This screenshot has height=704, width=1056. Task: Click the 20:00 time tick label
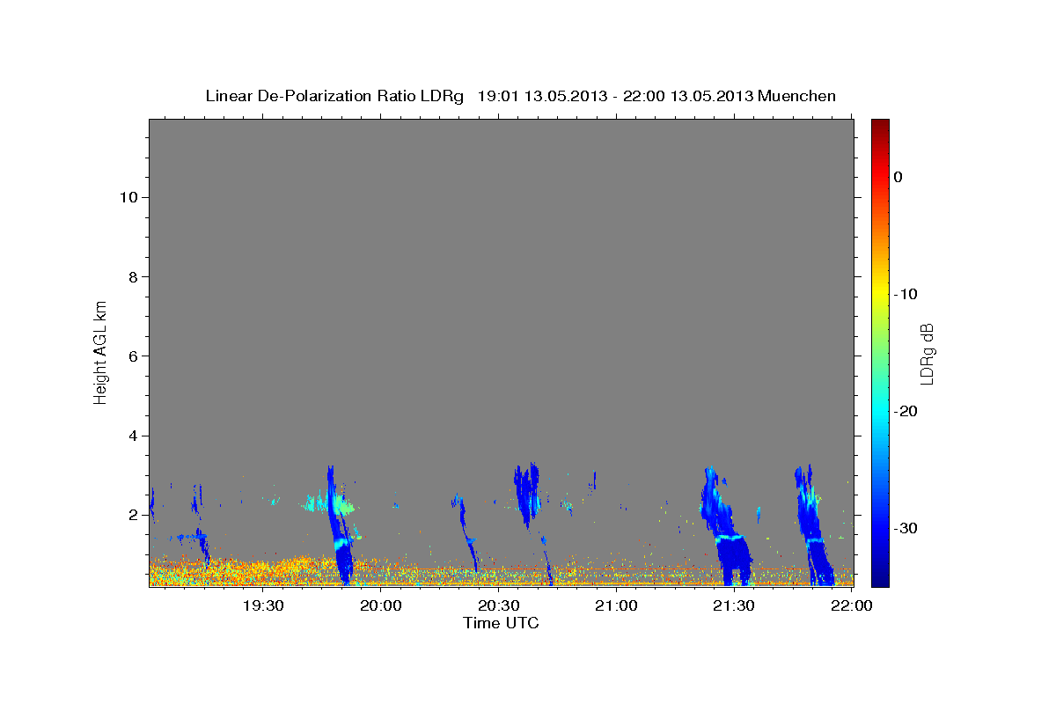coord(381,605)
